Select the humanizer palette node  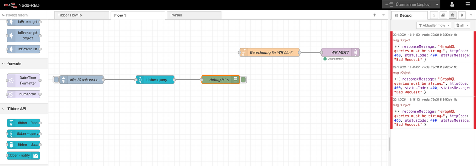[x=24, y=95]
